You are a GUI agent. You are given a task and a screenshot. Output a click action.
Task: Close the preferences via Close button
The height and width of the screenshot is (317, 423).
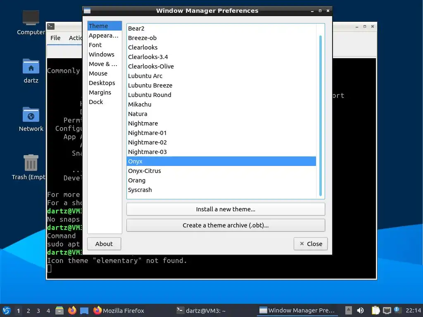click(311, 244)
